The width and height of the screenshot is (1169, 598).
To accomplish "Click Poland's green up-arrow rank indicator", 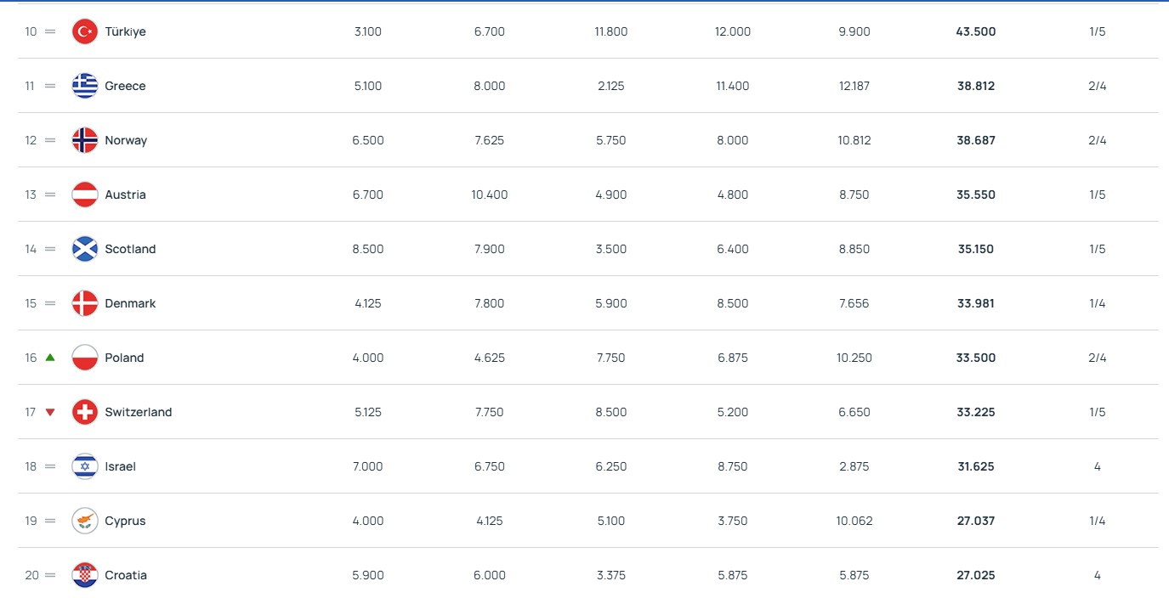I will click(50, 358).
